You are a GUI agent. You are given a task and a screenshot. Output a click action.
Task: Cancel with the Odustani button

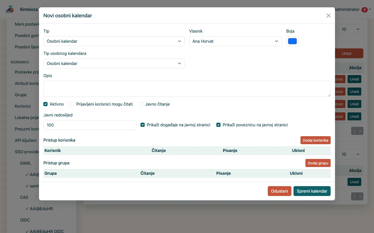279,191
